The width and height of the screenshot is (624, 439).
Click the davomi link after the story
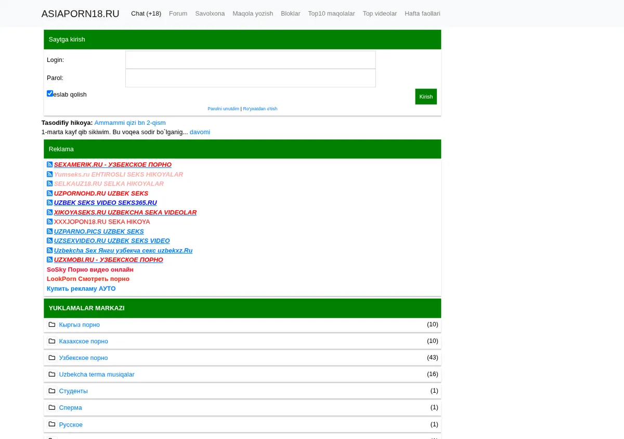tap(200, 132)
